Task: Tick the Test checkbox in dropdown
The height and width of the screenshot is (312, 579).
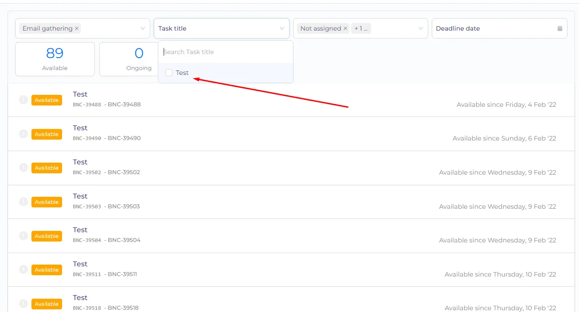Action: coord(169,73)
